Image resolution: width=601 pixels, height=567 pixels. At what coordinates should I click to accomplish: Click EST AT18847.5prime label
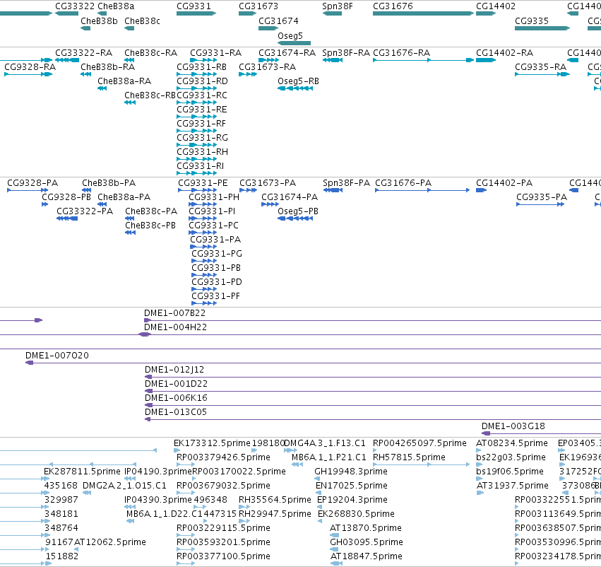[366, 556]
